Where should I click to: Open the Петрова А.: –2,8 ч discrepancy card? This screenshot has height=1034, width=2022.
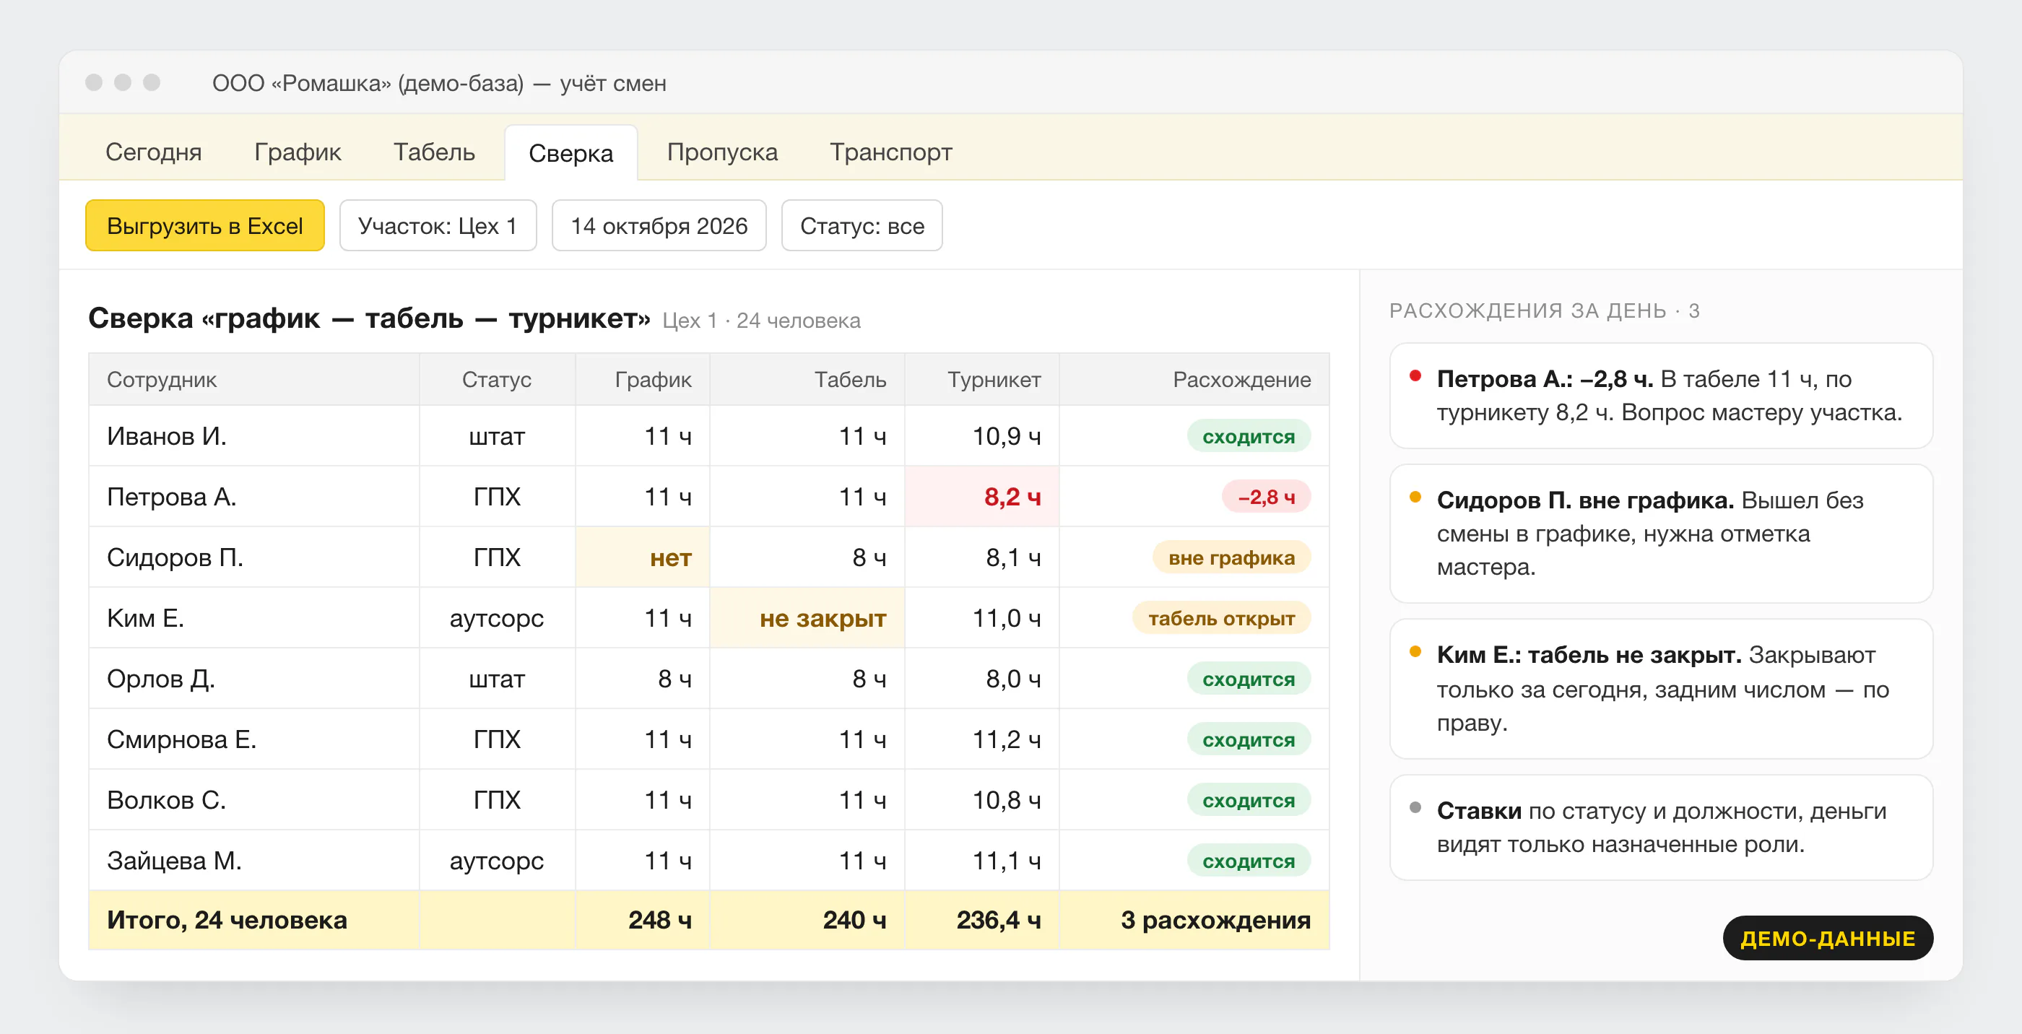click(1661, 396)
